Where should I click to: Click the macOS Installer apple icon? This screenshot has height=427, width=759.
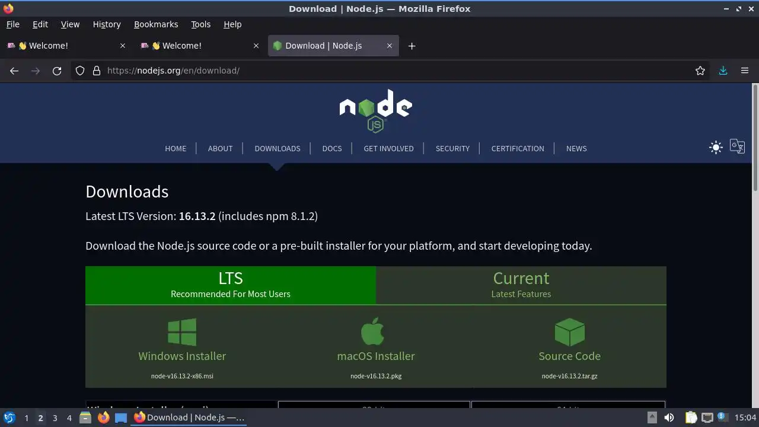click(x=373, y=331)
